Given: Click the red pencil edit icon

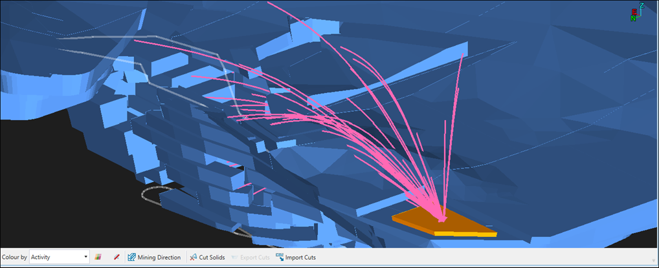Looking at the screenshot, I should pos(117,257).
